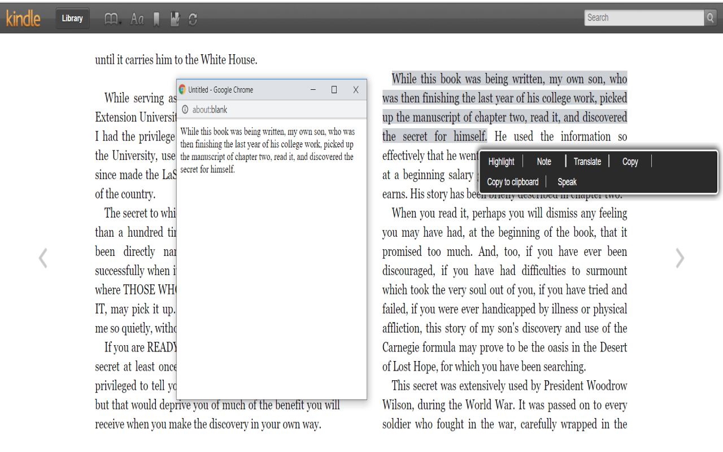Open notes and highlights icon

click(x=175, y=19)
